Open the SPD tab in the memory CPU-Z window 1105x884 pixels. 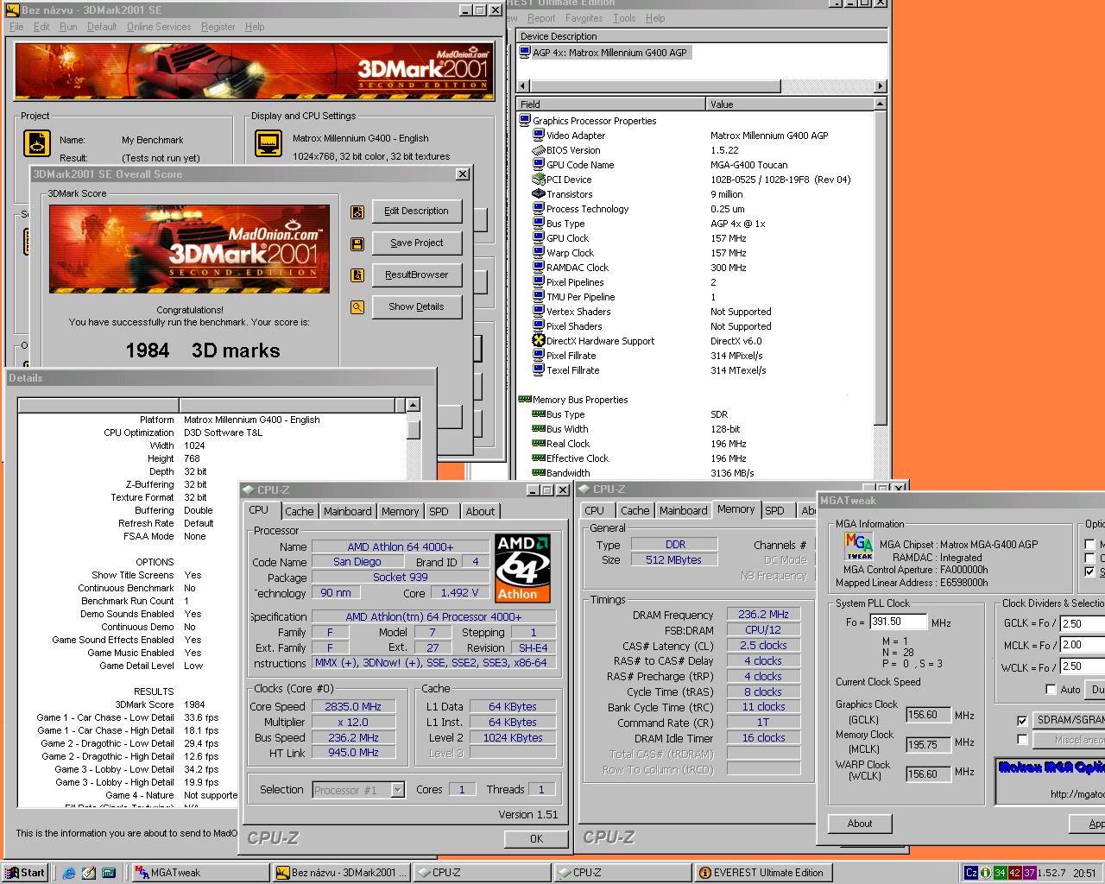(x=775, y=510)
